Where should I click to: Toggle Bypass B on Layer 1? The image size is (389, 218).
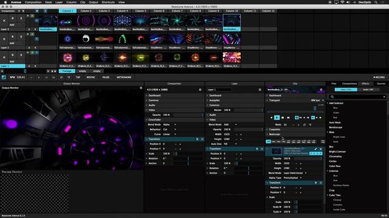pyautogui.click(x=13, y=55)
